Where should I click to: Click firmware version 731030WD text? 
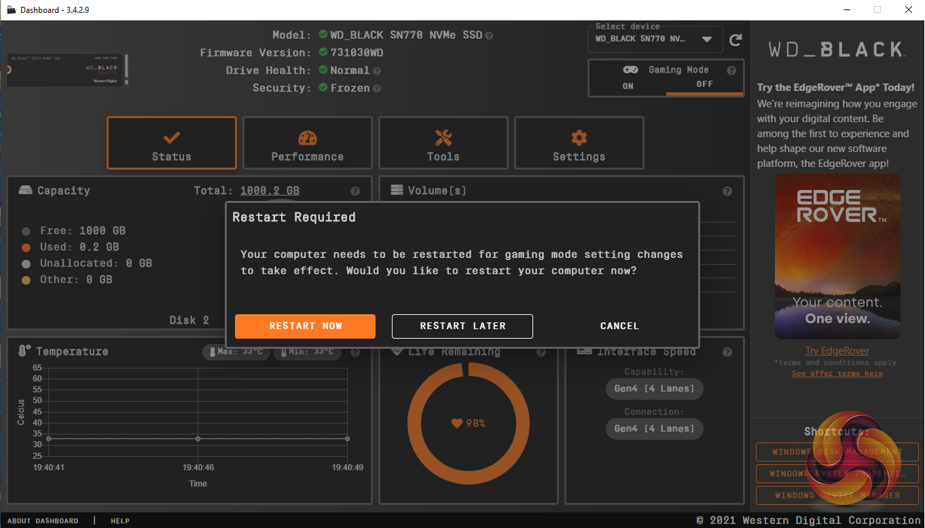[357, 53]
